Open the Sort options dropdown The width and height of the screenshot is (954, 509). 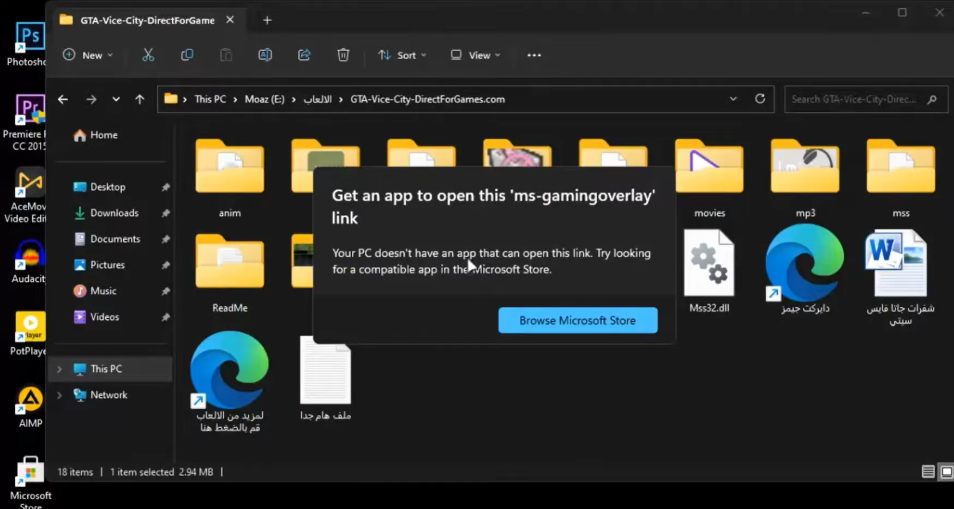403,55
